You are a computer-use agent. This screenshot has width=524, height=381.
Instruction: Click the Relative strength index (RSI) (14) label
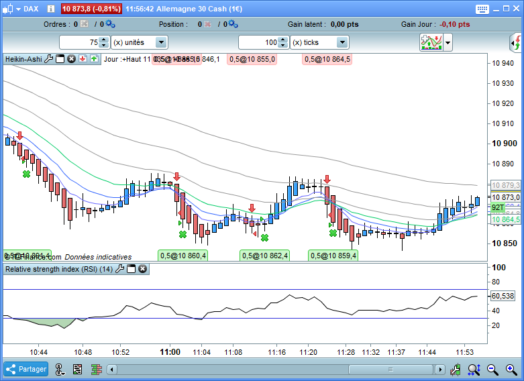(59, 269)
